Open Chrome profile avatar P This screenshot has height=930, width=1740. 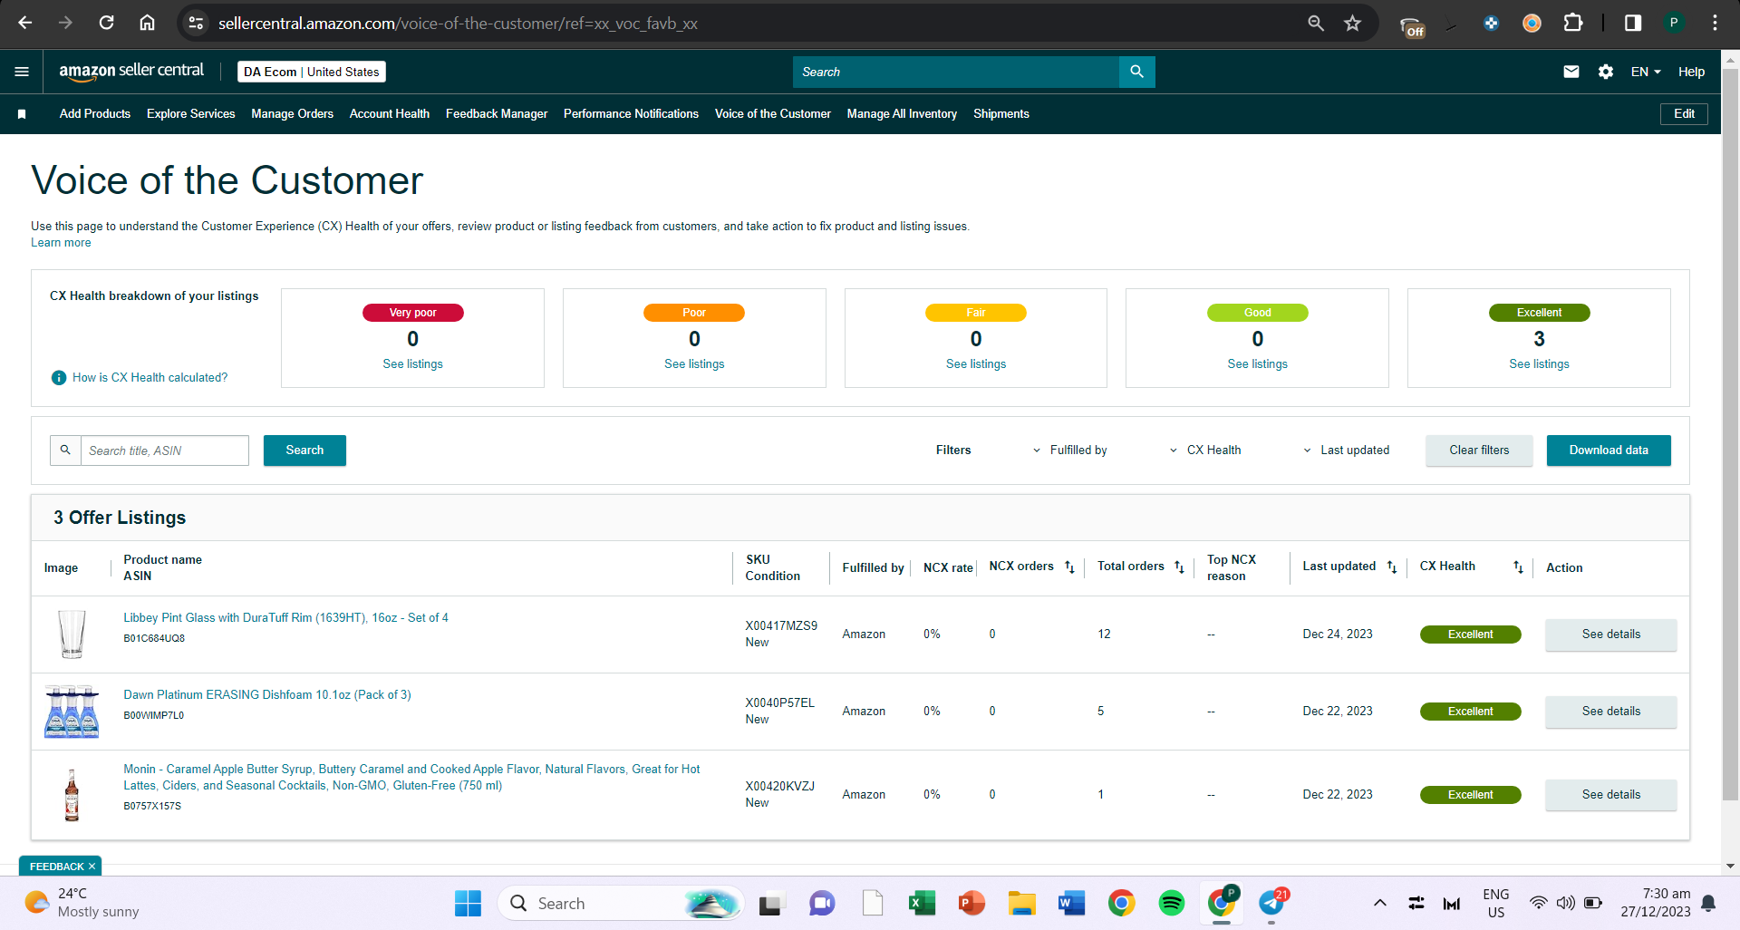click(x=1674, y=23)
